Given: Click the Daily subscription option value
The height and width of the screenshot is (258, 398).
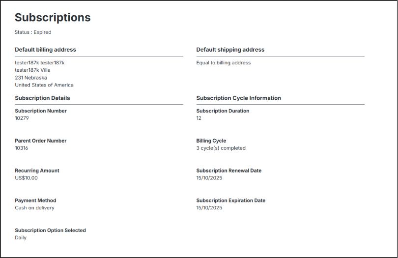Looking at the screenshot, I should 21,238.
